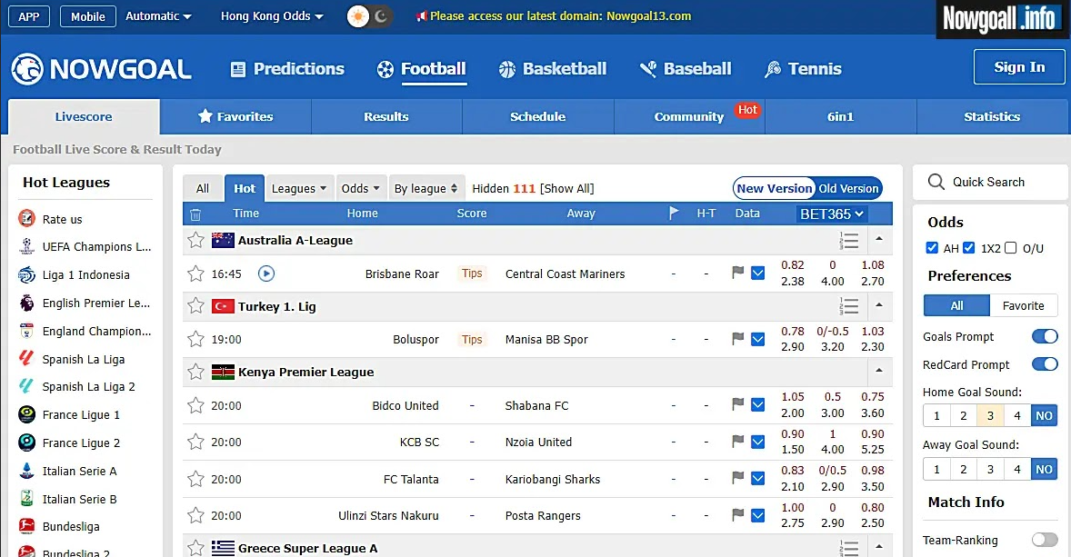Click the Show All hidden matches link

[567, 188]
